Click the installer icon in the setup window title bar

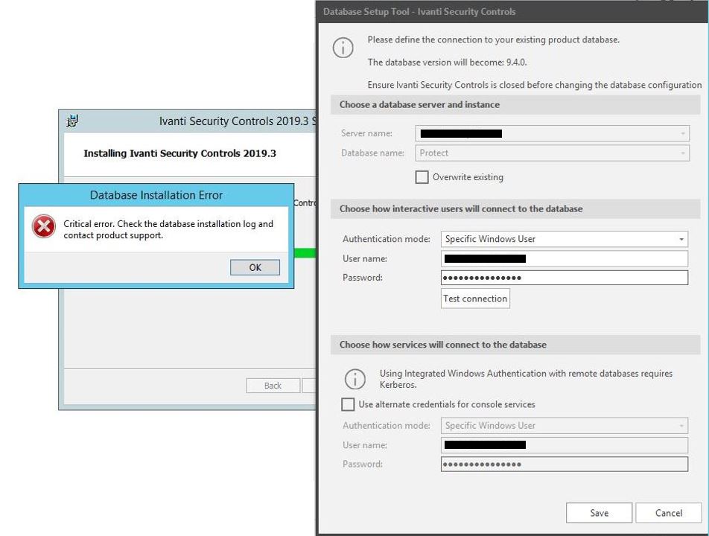tap(71, 121)
